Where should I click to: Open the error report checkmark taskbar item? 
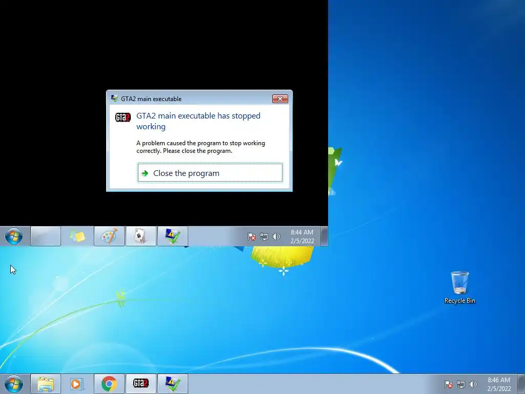[172, 384]
